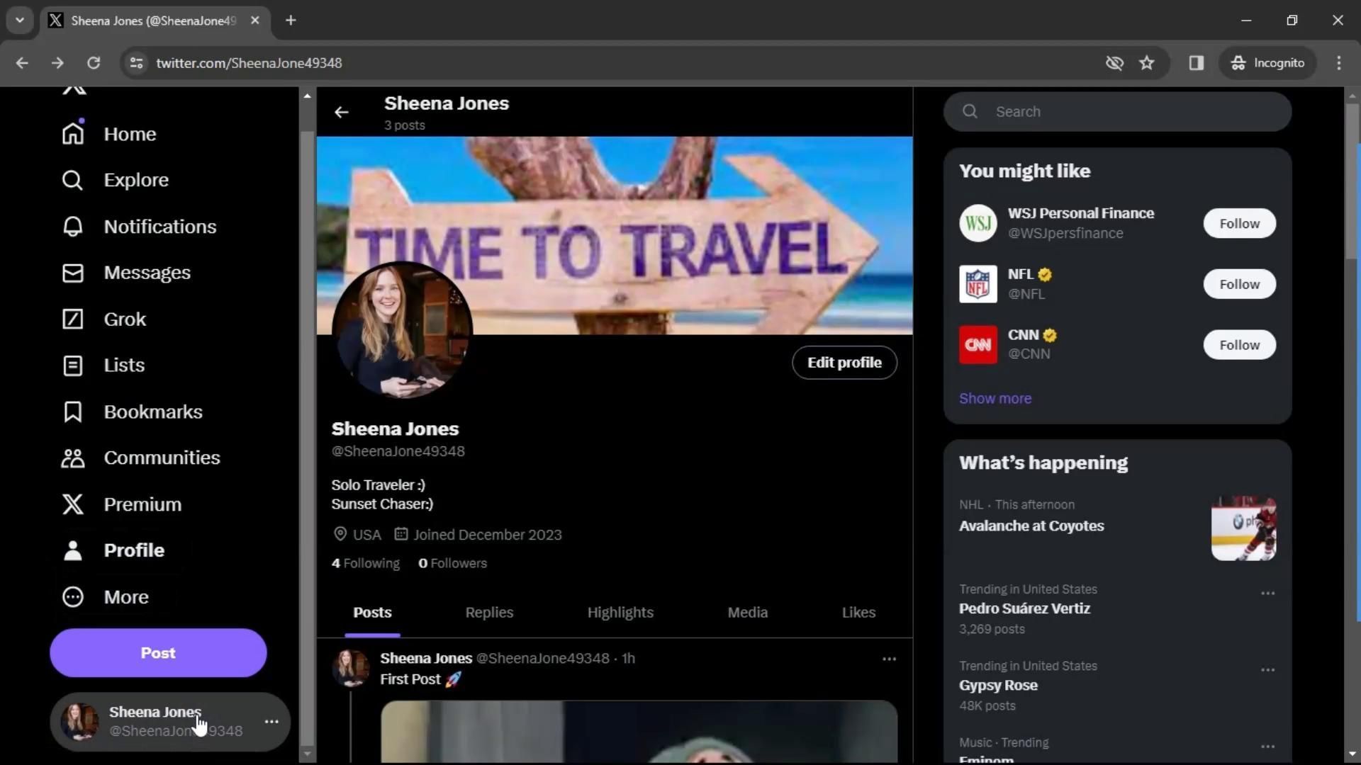This screenshot has height=765, width=1361.
Task: Open the Grok icon in sidebar
Action: pyautogui.click(x=73, y=319)
